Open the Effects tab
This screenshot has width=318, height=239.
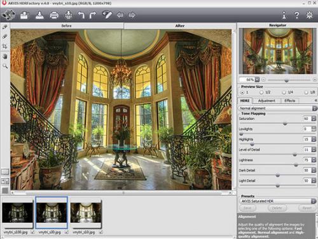pyautogui.click(x=289, y=101)
